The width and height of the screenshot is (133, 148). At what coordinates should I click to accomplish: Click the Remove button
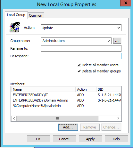90,127
